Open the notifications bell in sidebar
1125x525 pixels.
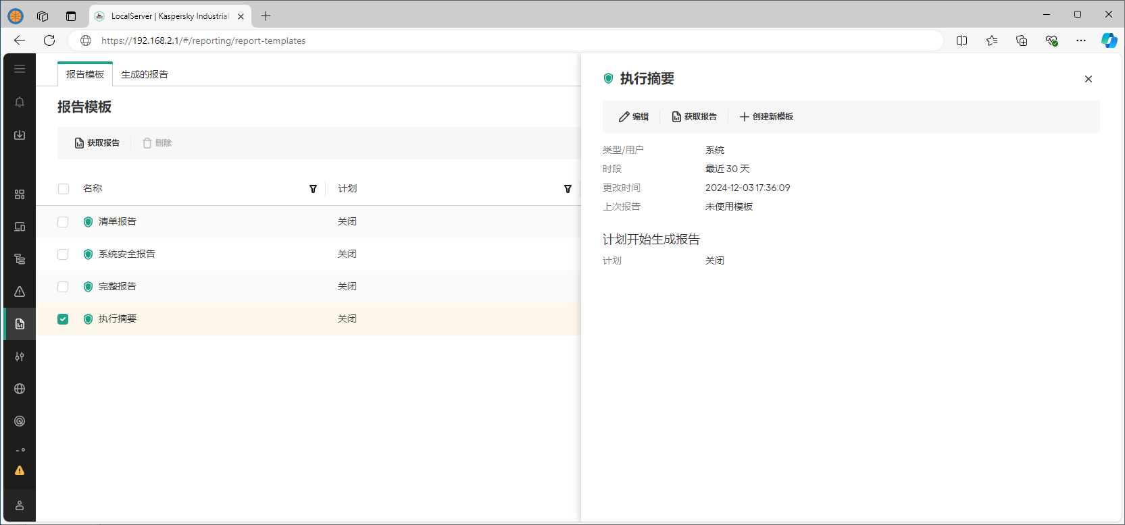coord(20,102)
